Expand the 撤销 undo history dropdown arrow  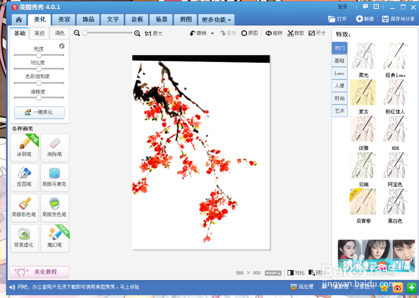pos(212,33)
